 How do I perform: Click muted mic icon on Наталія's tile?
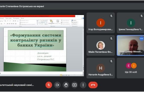click(x=111, y=61)
